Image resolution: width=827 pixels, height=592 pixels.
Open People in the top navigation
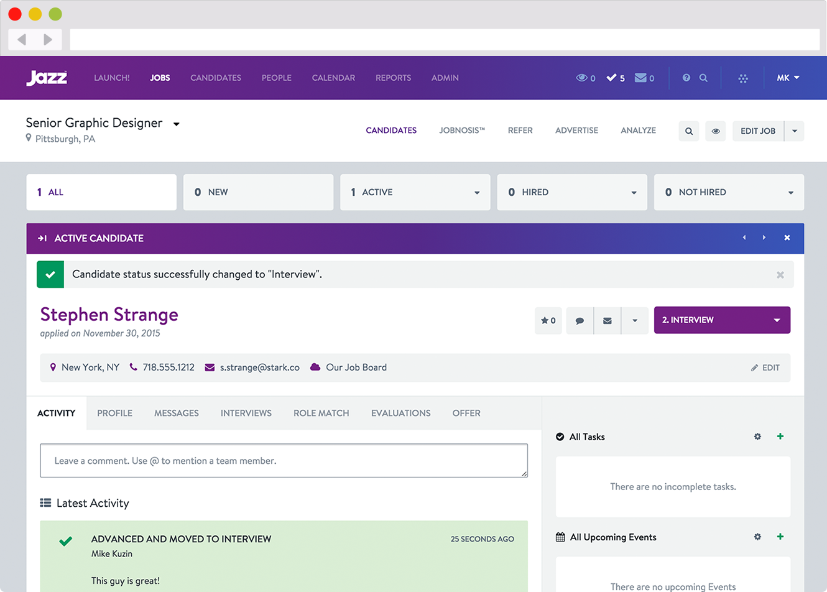[x=277, y=78]
